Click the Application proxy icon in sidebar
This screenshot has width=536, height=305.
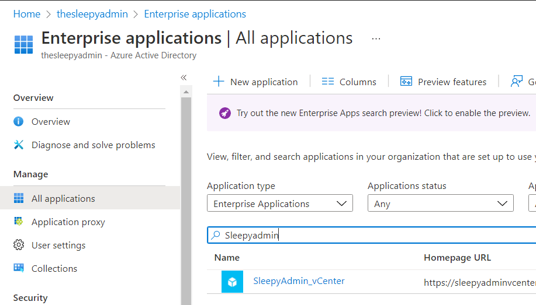19,222
